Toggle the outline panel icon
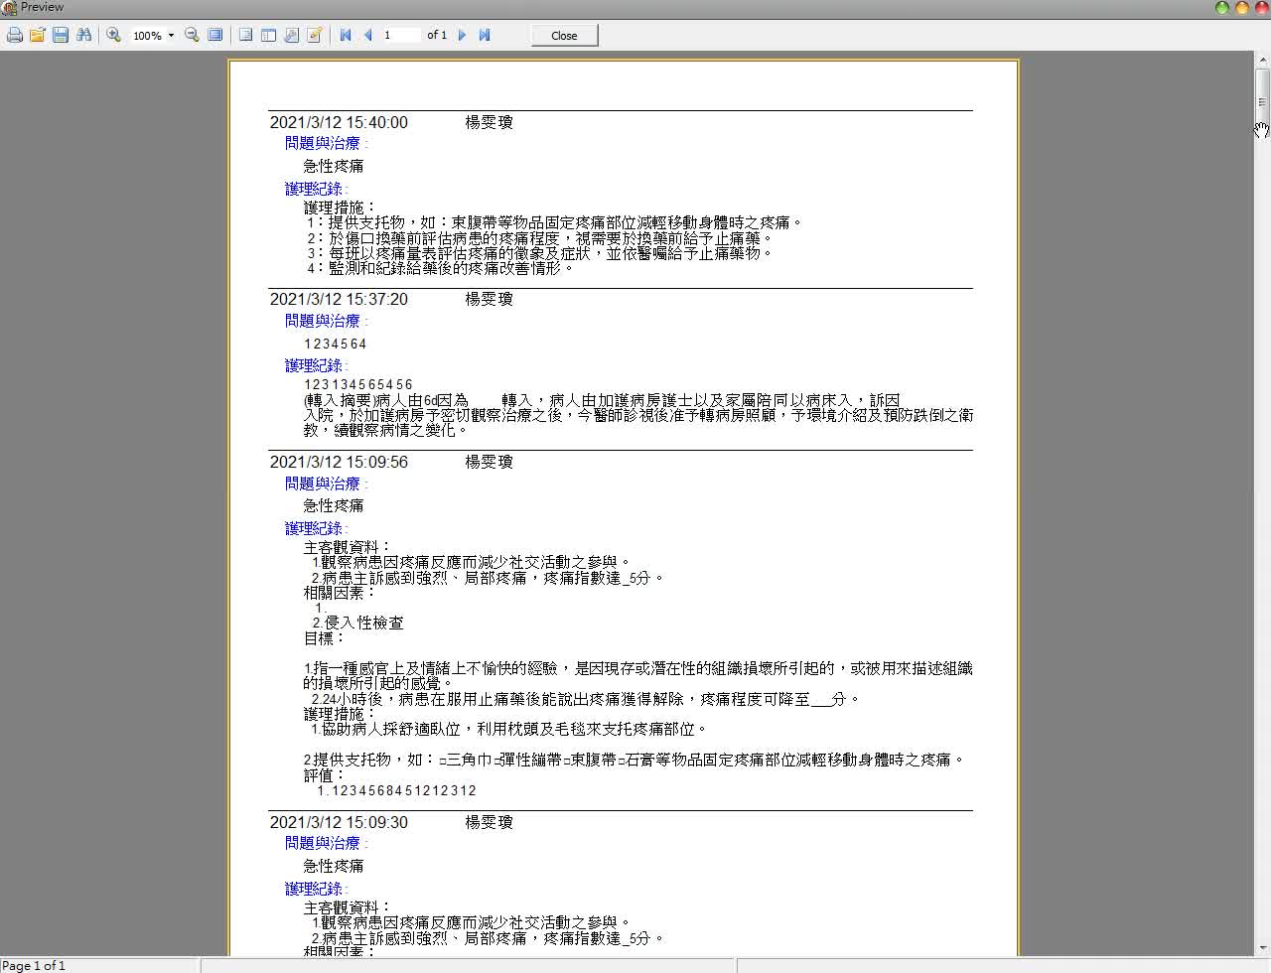 point(245,35)
